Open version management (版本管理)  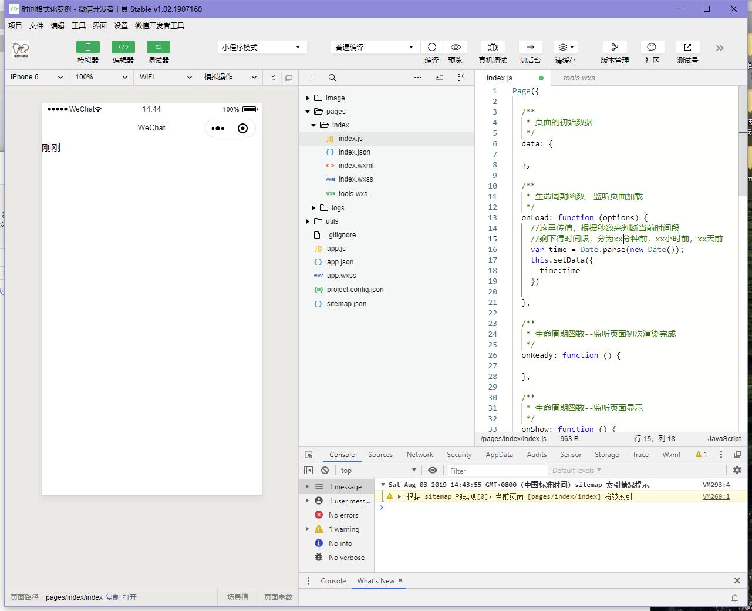point(615,48)
